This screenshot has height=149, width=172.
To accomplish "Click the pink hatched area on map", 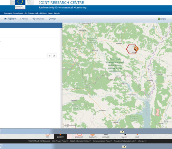I will coord(158,112).
